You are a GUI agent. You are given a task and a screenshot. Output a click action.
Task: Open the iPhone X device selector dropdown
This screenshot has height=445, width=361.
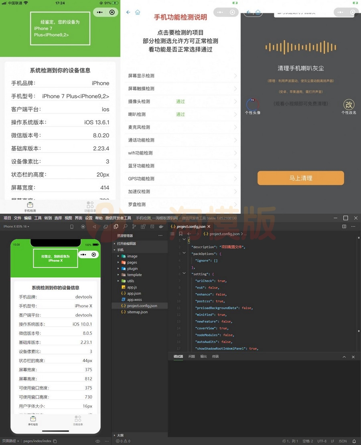[17, 226]
